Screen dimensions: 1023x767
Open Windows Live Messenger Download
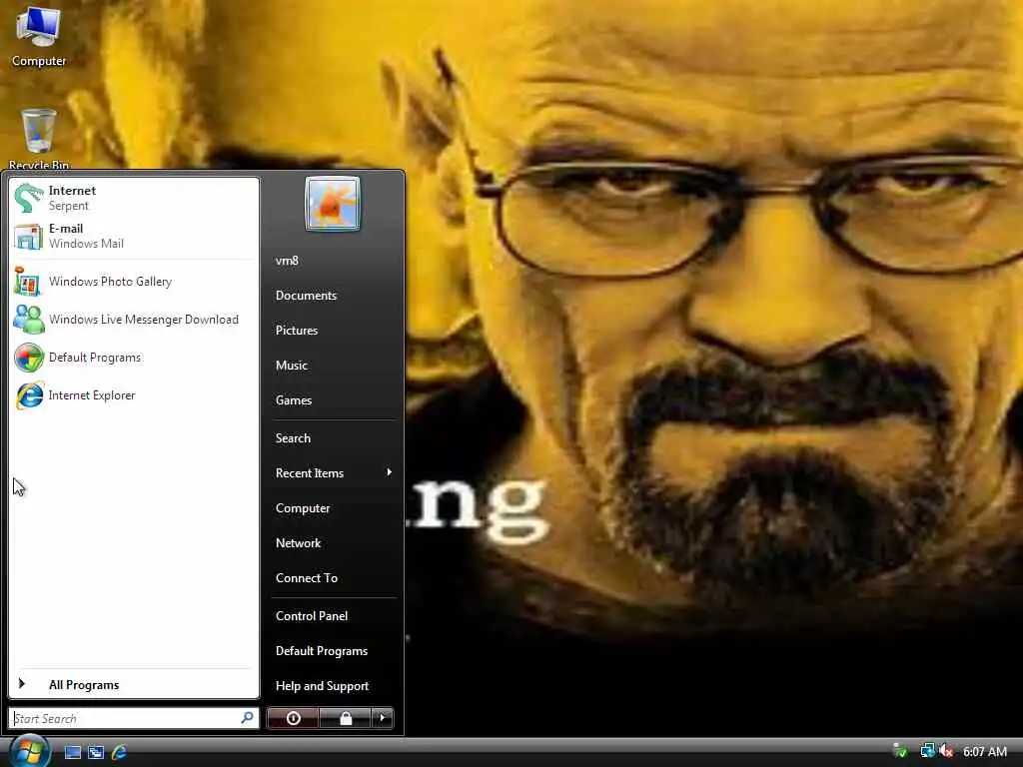click(134, 320)
